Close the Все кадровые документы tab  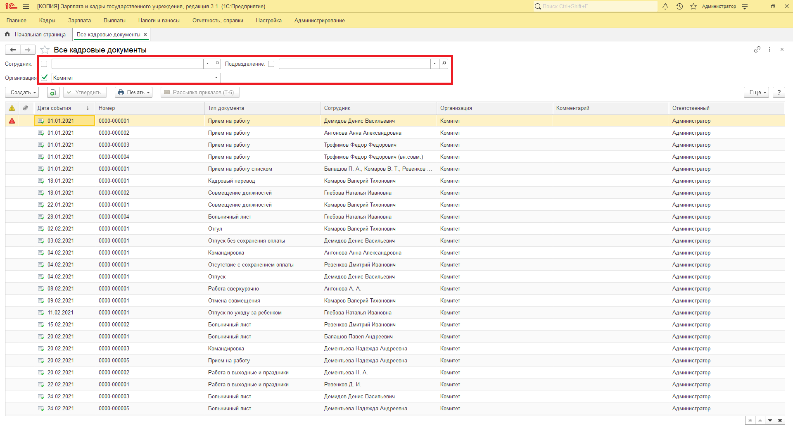click(x=145, y=35)
